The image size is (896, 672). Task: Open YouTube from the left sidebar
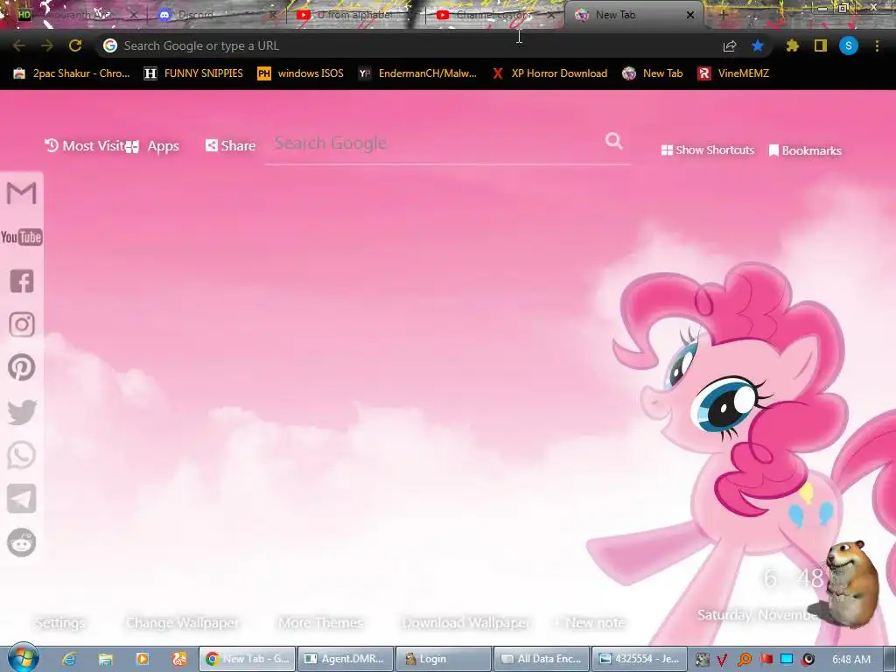22,237
